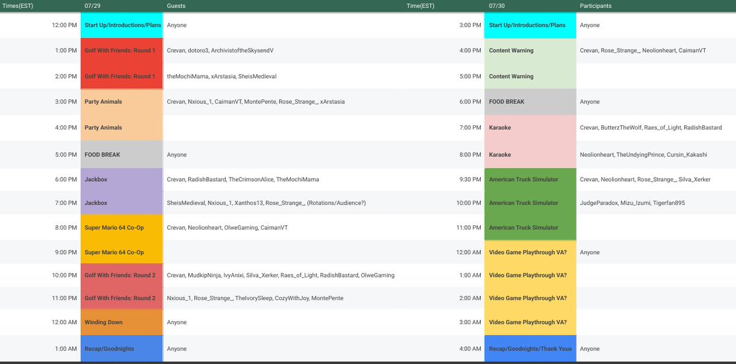Select the Content Warning participants listing Rose_Strange_
This screenshot has height=364, width=736.
point(643,50)
